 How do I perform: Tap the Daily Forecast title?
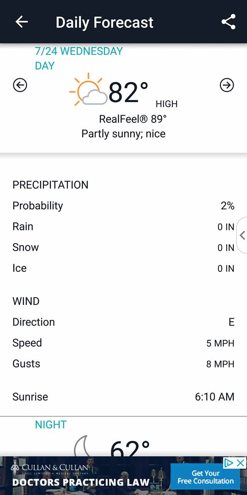[x=105, y=22]
